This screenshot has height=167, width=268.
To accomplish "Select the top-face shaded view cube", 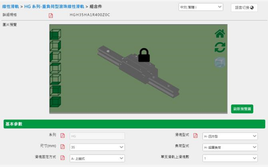I will tap(55, 68).
